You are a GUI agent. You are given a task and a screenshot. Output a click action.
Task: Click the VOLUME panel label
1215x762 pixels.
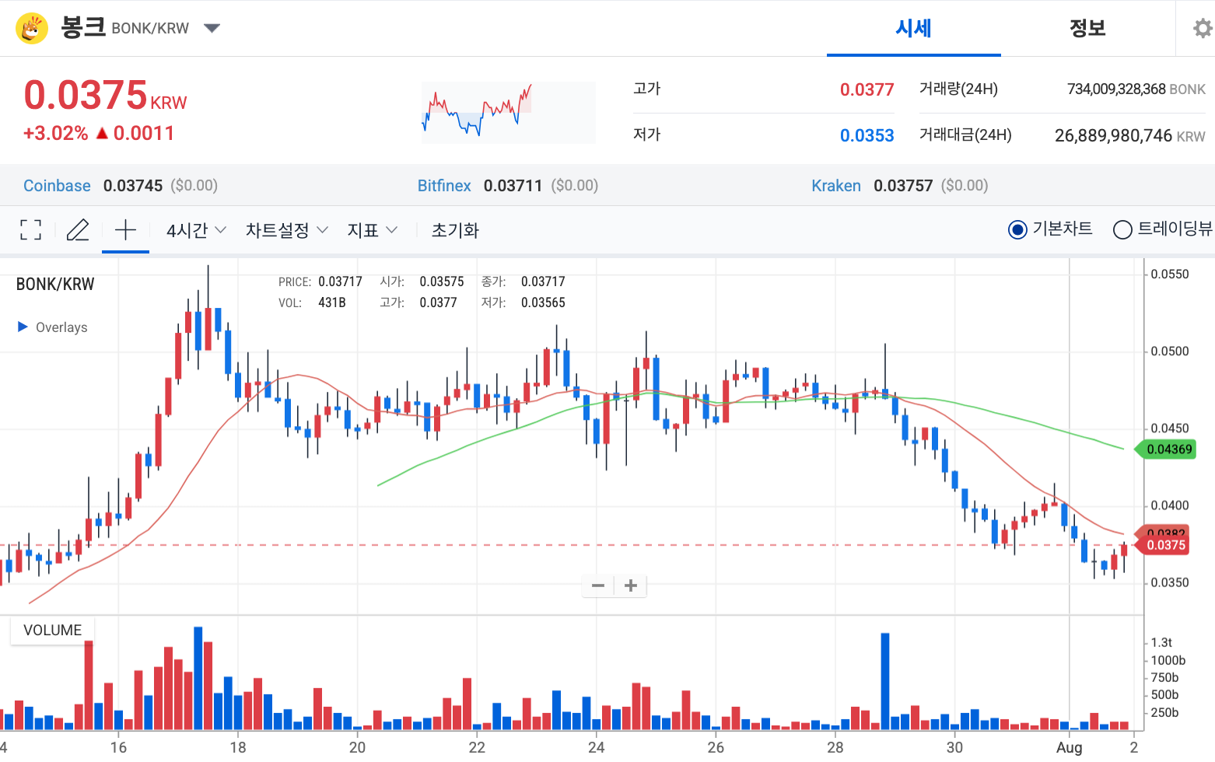tap(52, 631)
